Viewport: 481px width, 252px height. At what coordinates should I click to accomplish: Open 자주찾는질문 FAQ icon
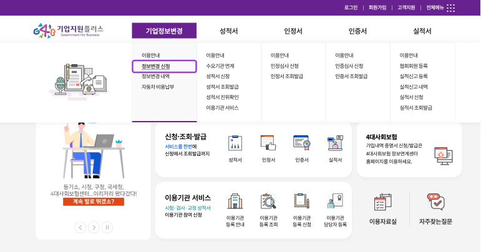pyautogui.click(x=435, y=203)
